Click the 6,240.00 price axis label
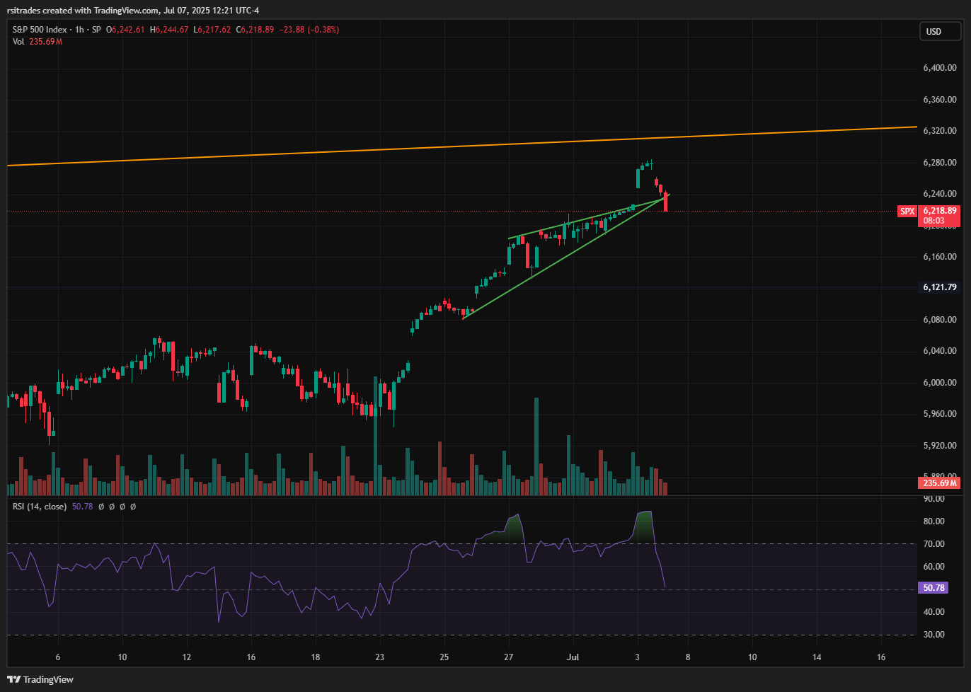Viewport: 971px width, 692px height. [940, 194]
